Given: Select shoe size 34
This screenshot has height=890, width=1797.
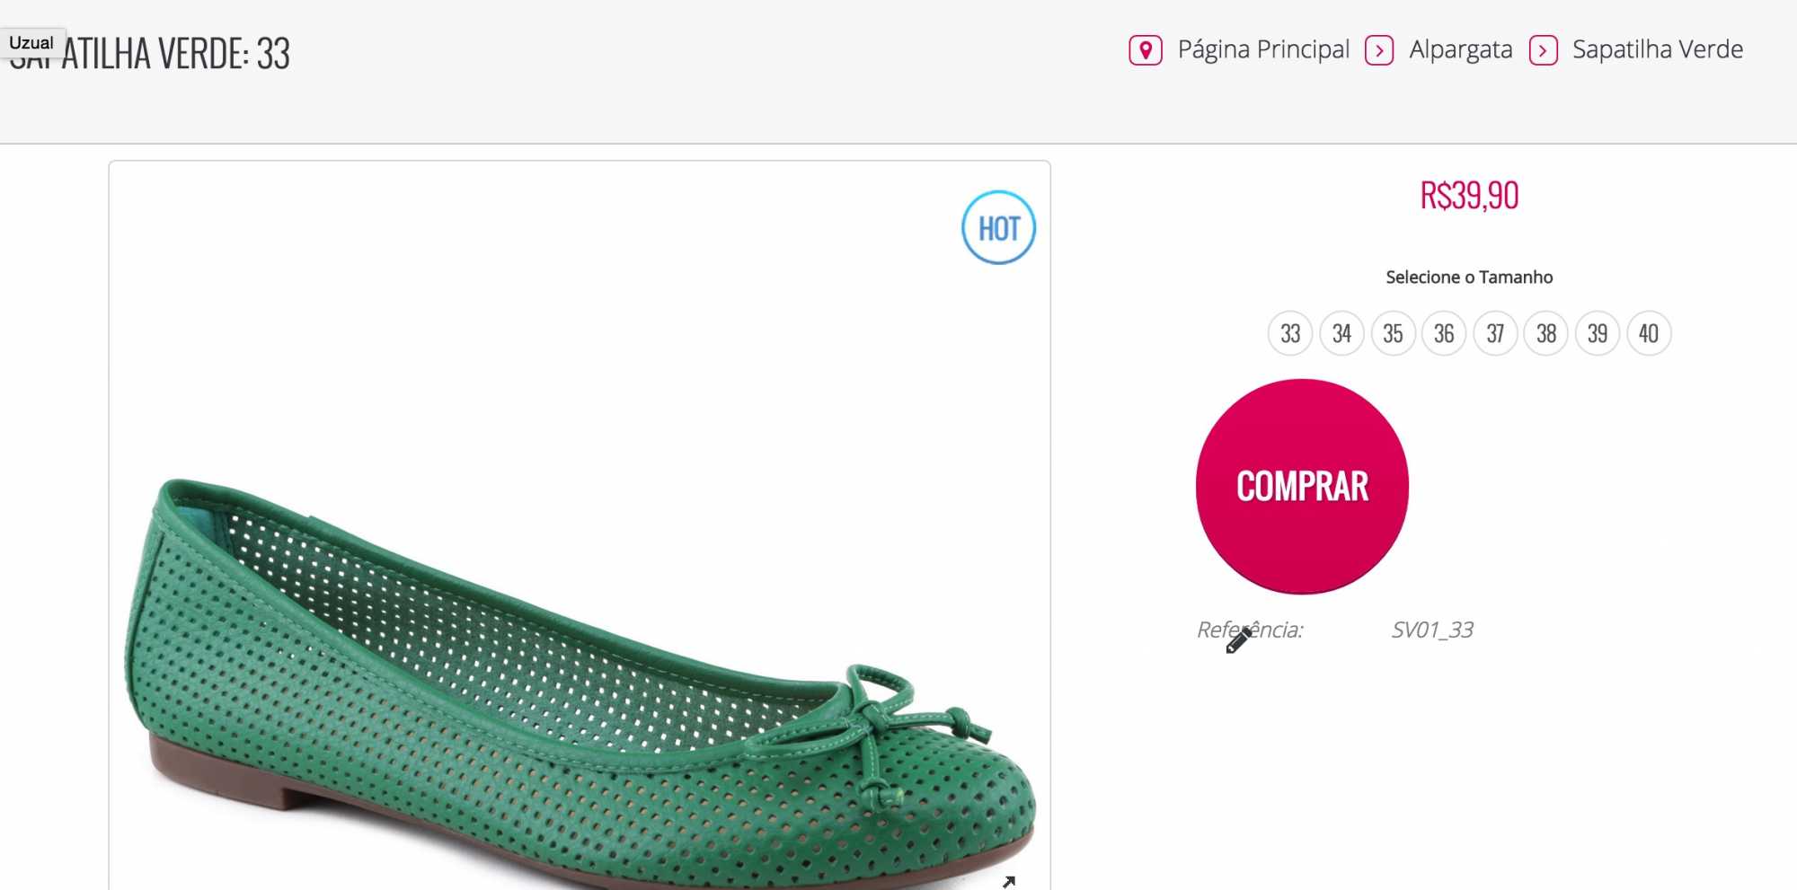Looking at the screenshot, I should coord(1341,334).
